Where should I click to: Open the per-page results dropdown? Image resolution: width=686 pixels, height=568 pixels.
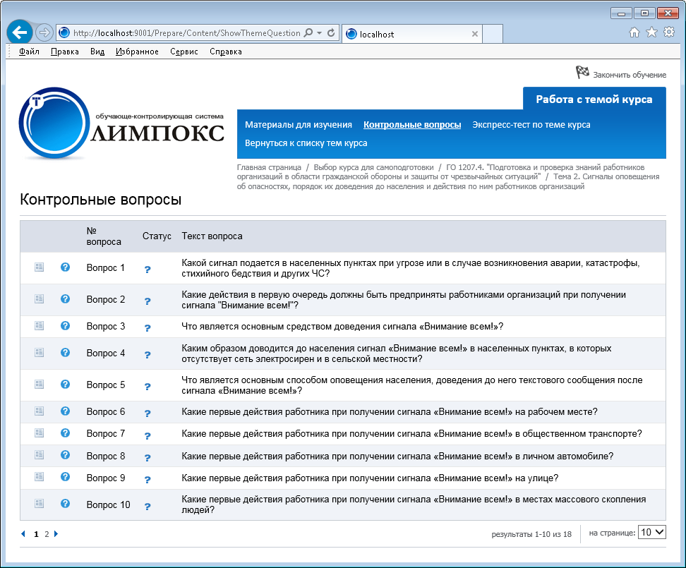[x=652, y=532]
